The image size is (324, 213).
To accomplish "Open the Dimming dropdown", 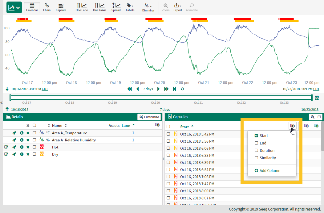I will point(148,7).
